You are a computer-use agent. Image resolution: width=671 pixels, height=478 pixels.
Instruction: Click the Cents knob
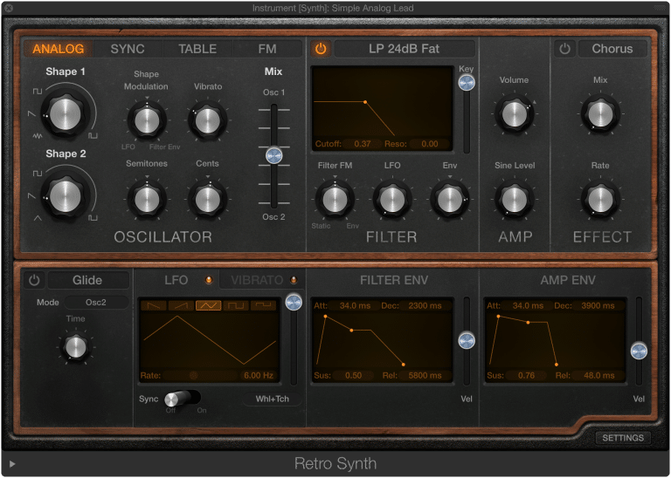coord(208,200)
